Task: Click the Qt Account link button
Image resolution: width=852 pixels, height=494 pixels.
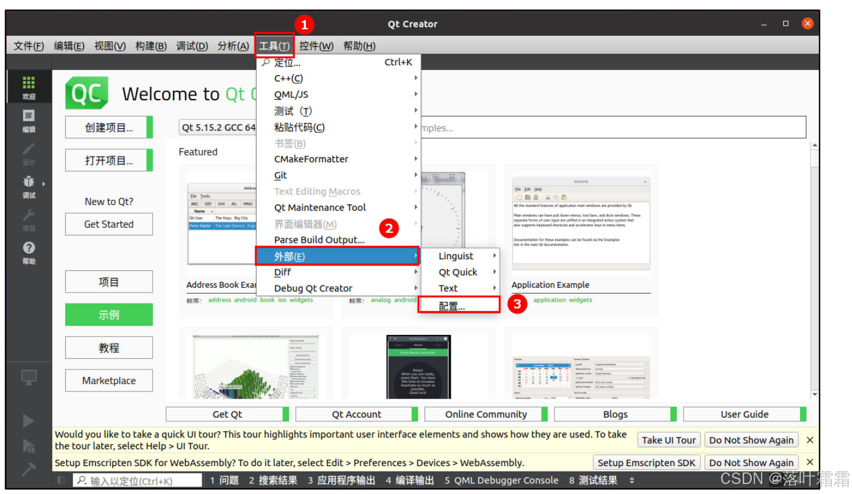Action: pyautogui.click(x=356, y=414)
